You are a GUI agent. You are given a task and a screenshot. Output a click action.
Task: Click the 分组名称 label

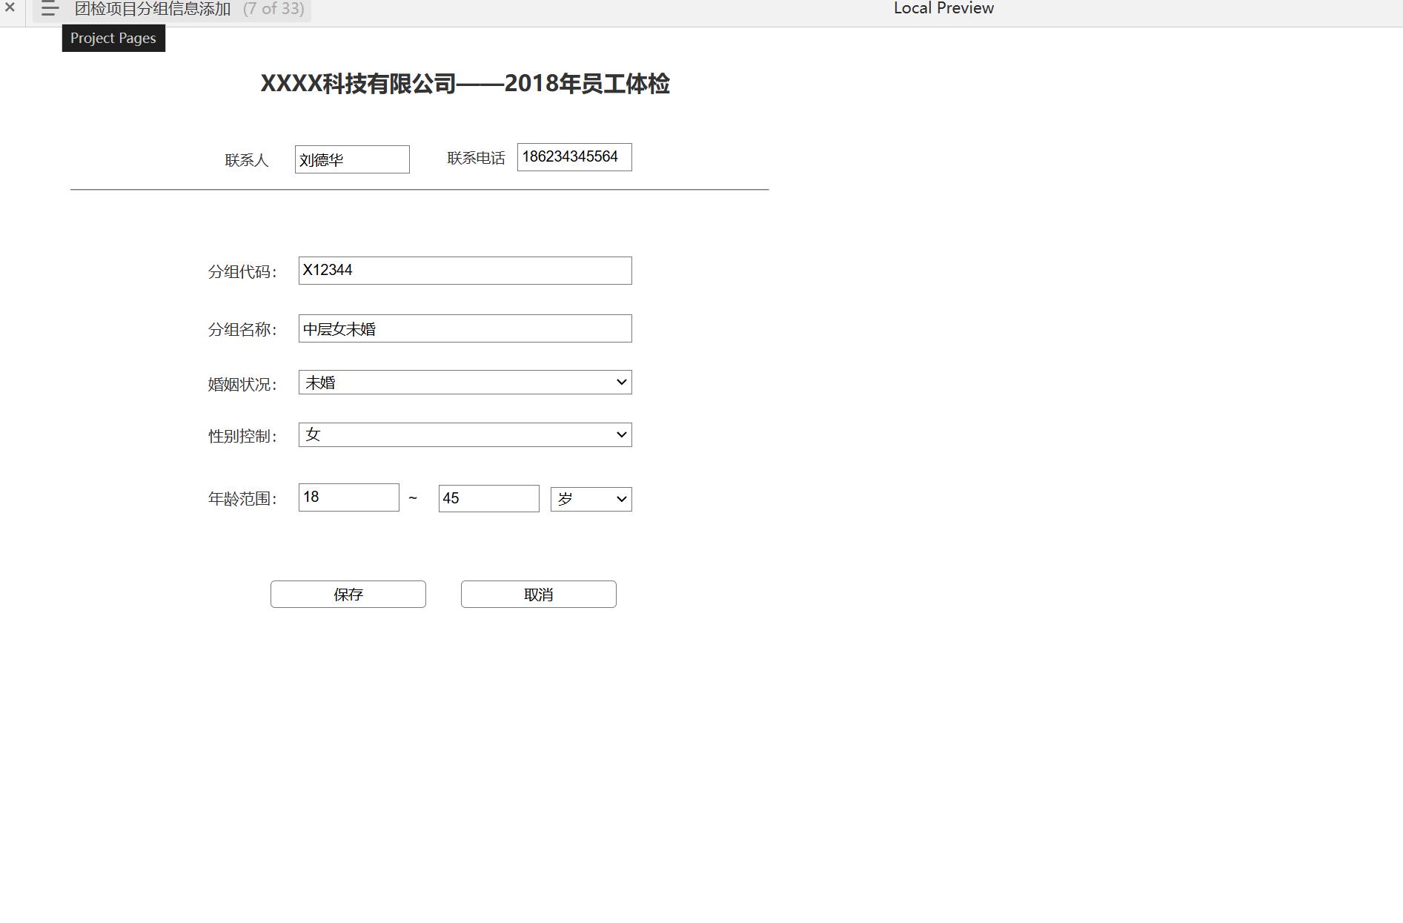[242, 330]
